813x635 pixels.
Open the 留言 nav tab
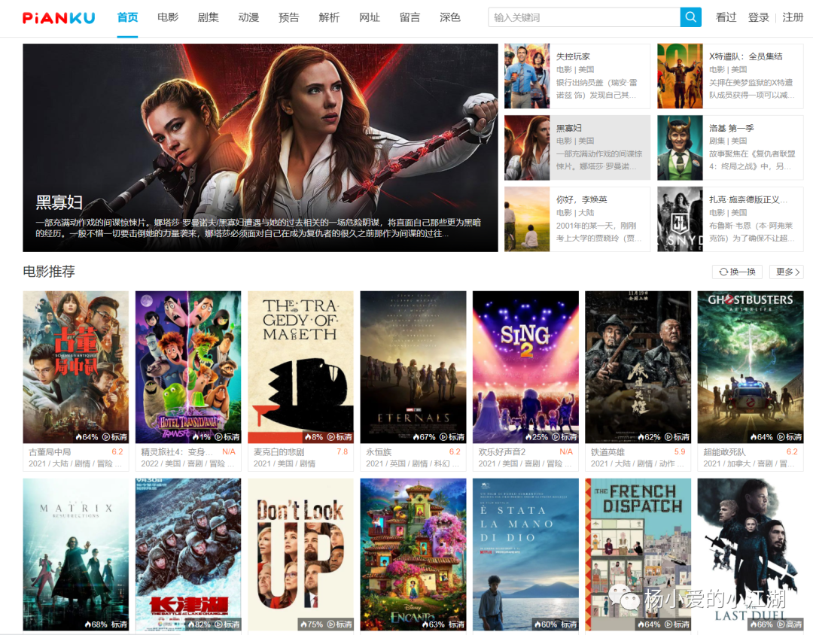[410, 17]
